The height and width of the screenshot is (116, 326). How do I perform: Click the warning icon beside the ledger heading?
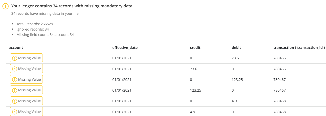click(6, 6)
